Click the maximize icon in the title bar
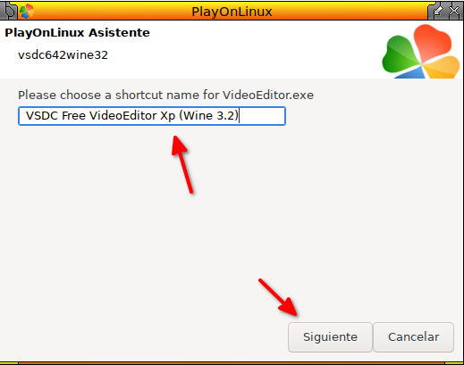The image size is (464, 365). click(x=437, y=12)
